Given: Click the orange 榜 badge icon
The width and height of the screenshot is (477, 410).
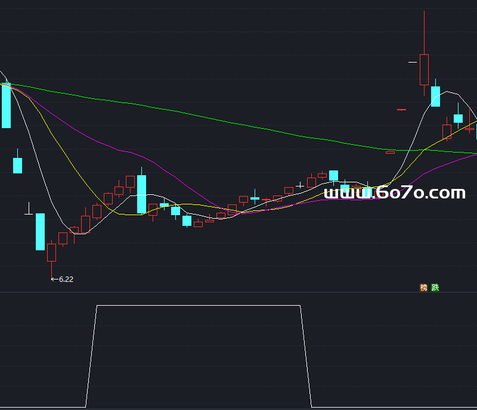Looking at the screenshot, I should click(423, 287).
